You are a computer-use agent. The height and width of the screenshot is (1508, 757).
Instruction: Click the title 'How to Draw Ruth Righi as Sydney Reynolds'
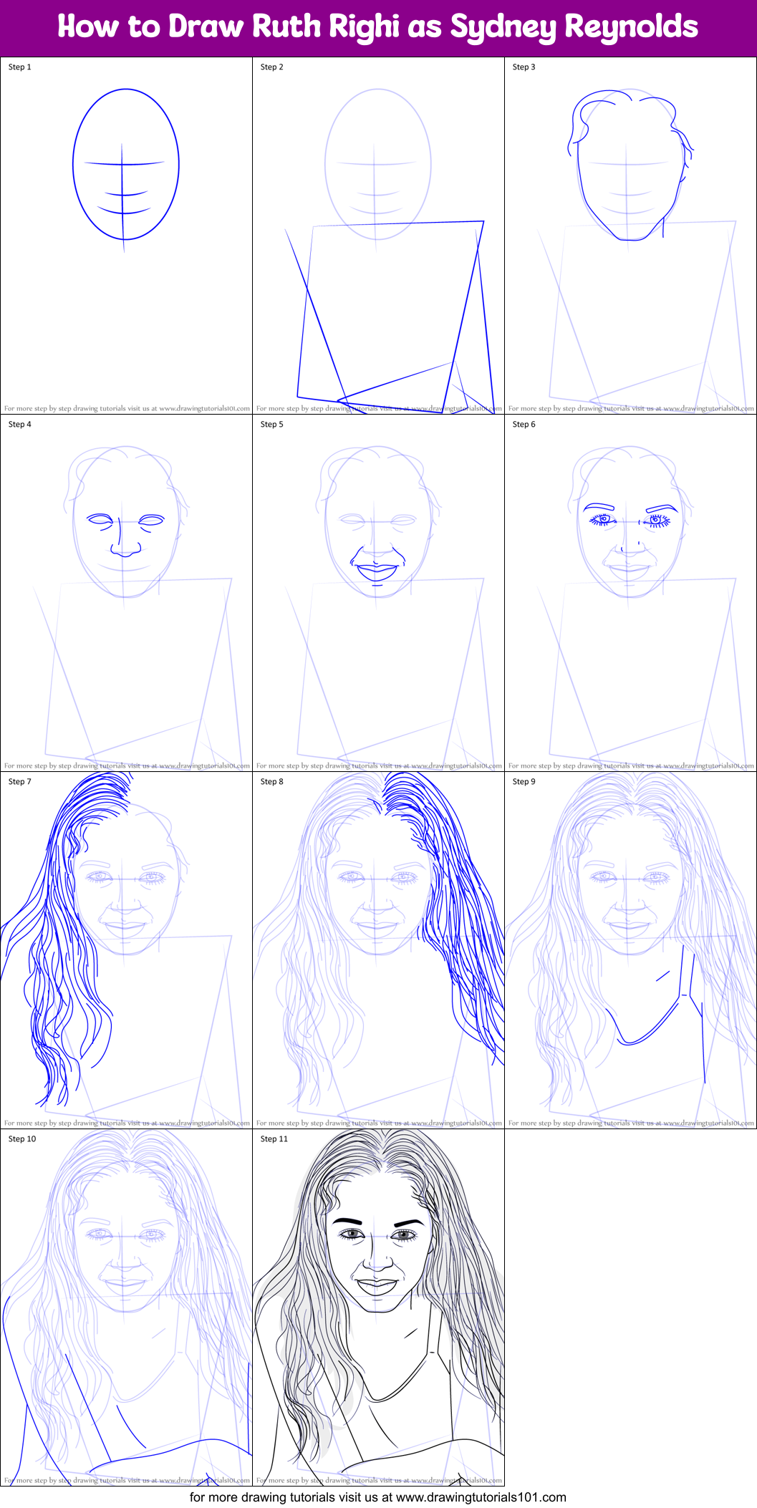[x=378, y=27]
